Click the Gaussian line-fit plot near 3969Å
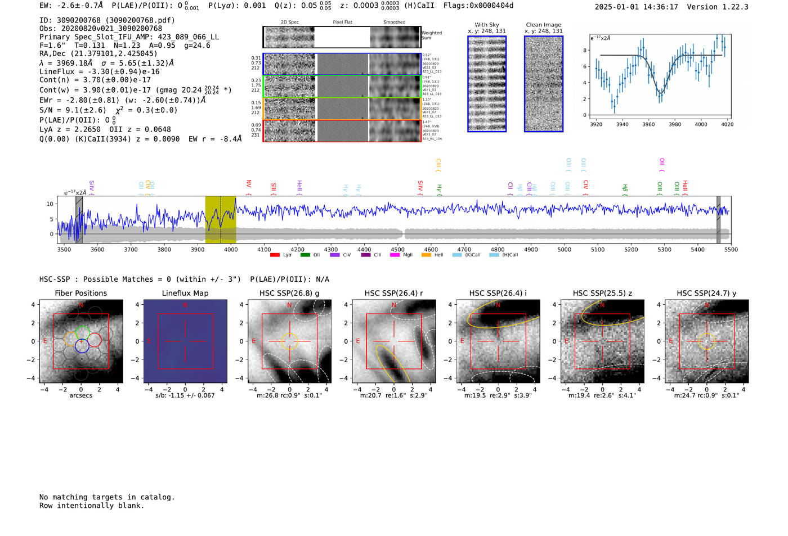This screenshot has width=788, height=536. pyautogui.click(x=660, y=76)
